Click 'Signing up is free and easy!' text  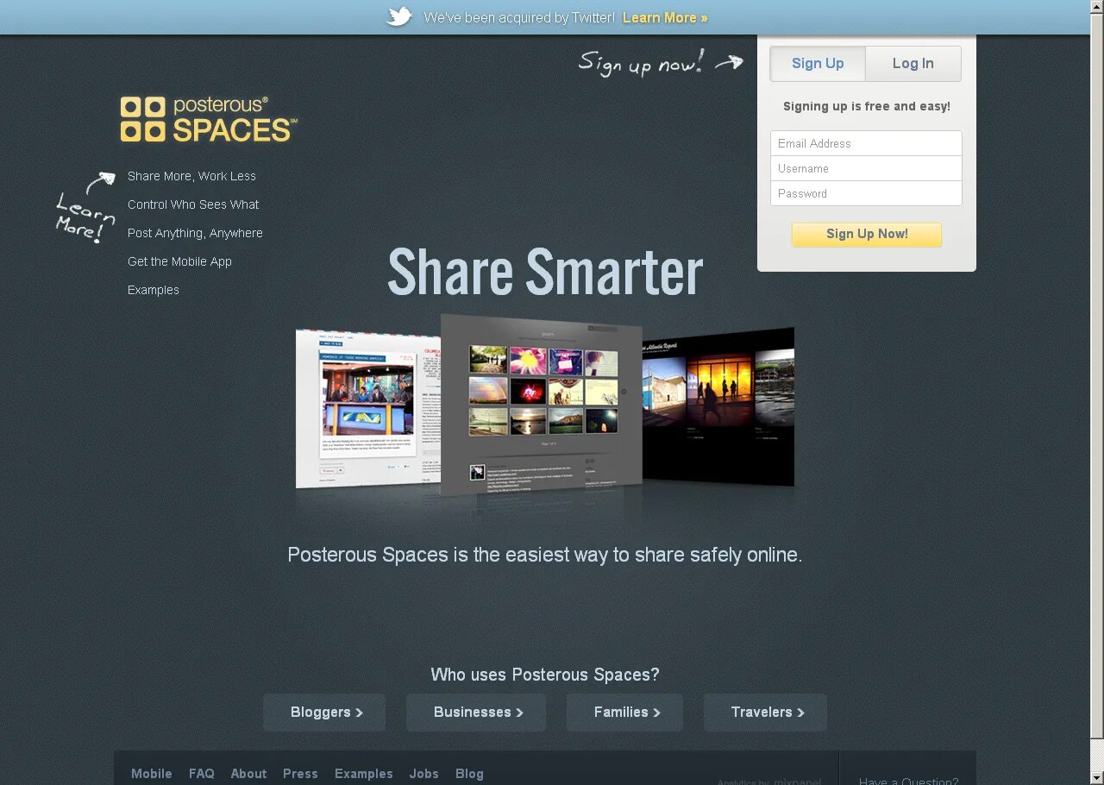(x=867, y=106)
